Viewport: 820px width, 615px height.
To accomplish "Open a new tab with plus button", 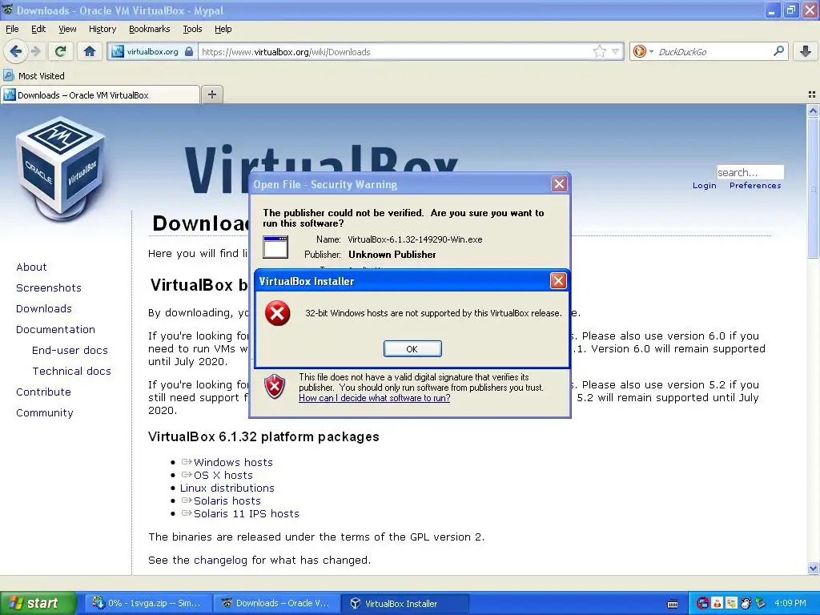I will (x=211, y=94).
